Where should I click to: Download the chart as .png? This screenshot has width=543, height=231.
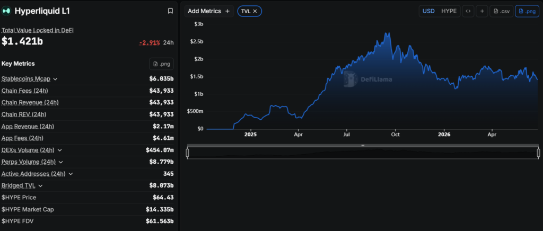click(527, 11)
